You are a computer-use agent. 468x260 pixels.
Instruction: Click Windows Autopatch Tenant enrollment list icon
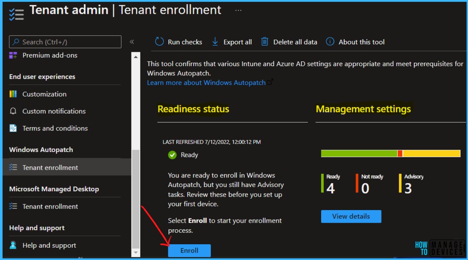(13, 167)
